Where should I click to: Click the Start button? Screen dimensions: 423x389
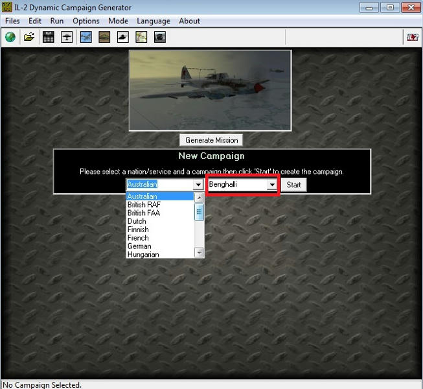pos(294,185)
